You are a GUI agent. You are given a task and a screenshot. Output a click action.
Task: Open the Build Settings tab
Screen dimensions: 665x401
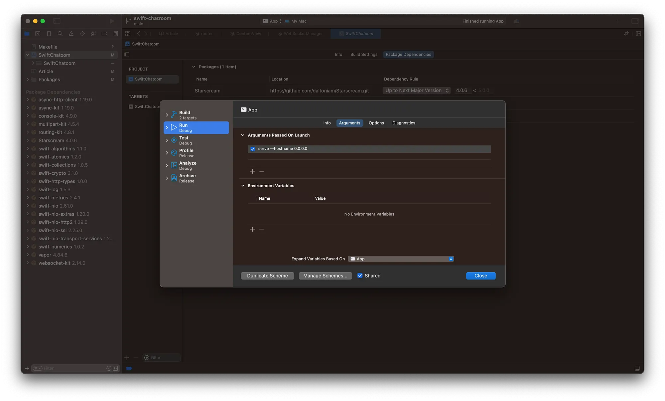[x=364, y=54]
